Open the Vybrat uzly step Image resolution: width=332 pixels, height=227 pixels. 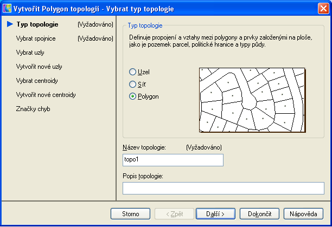[30, 53]
